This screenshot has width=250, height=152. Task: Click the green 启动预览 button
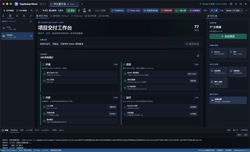pyautogui.click(x=228, y=36)
